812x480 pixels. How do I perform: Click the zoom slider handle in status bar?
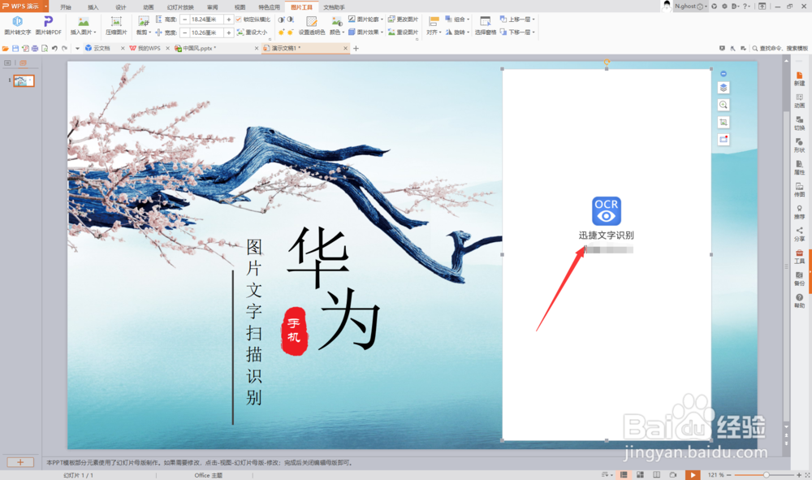(x=767, y=475)
